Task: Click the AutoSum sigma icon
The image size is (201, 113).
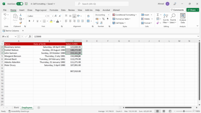Action: 158,15
